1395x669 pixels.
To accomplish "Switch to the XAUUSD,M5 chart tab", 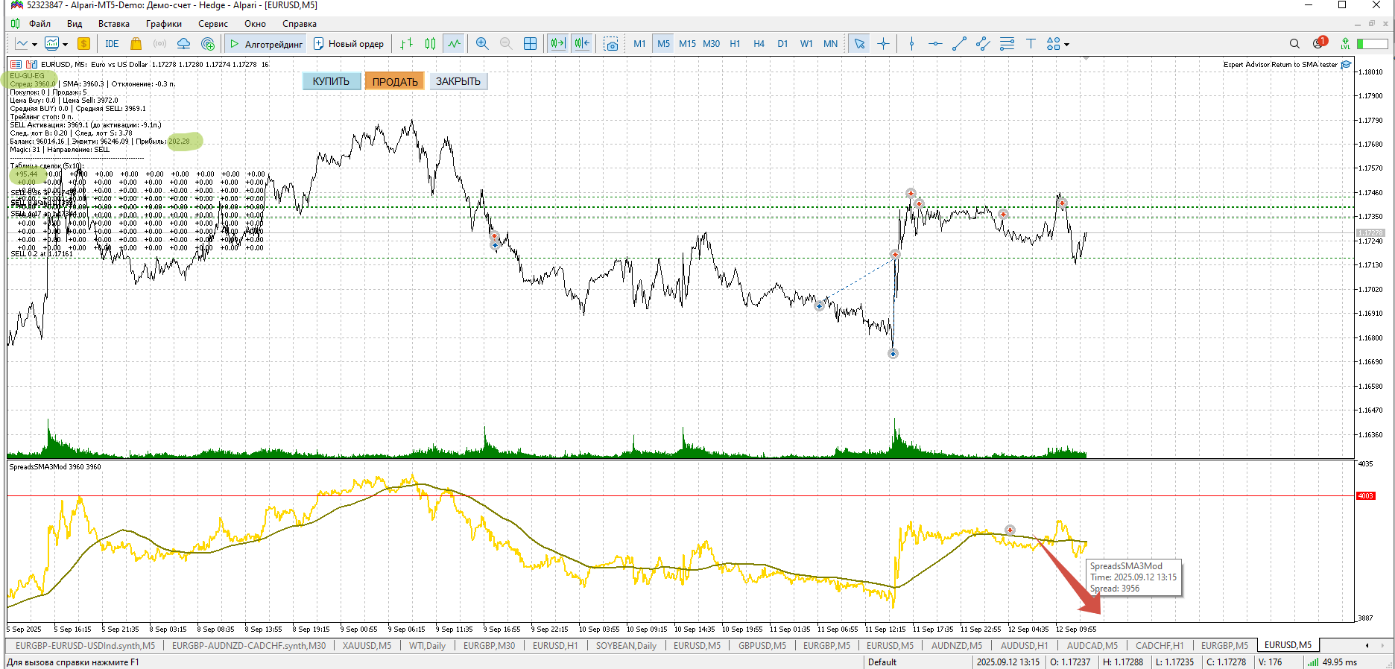I will 367,645.
